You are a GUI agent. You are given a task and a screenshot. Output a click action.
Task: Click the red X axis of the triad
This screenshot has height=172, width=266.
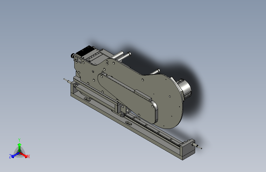(25, 155)
